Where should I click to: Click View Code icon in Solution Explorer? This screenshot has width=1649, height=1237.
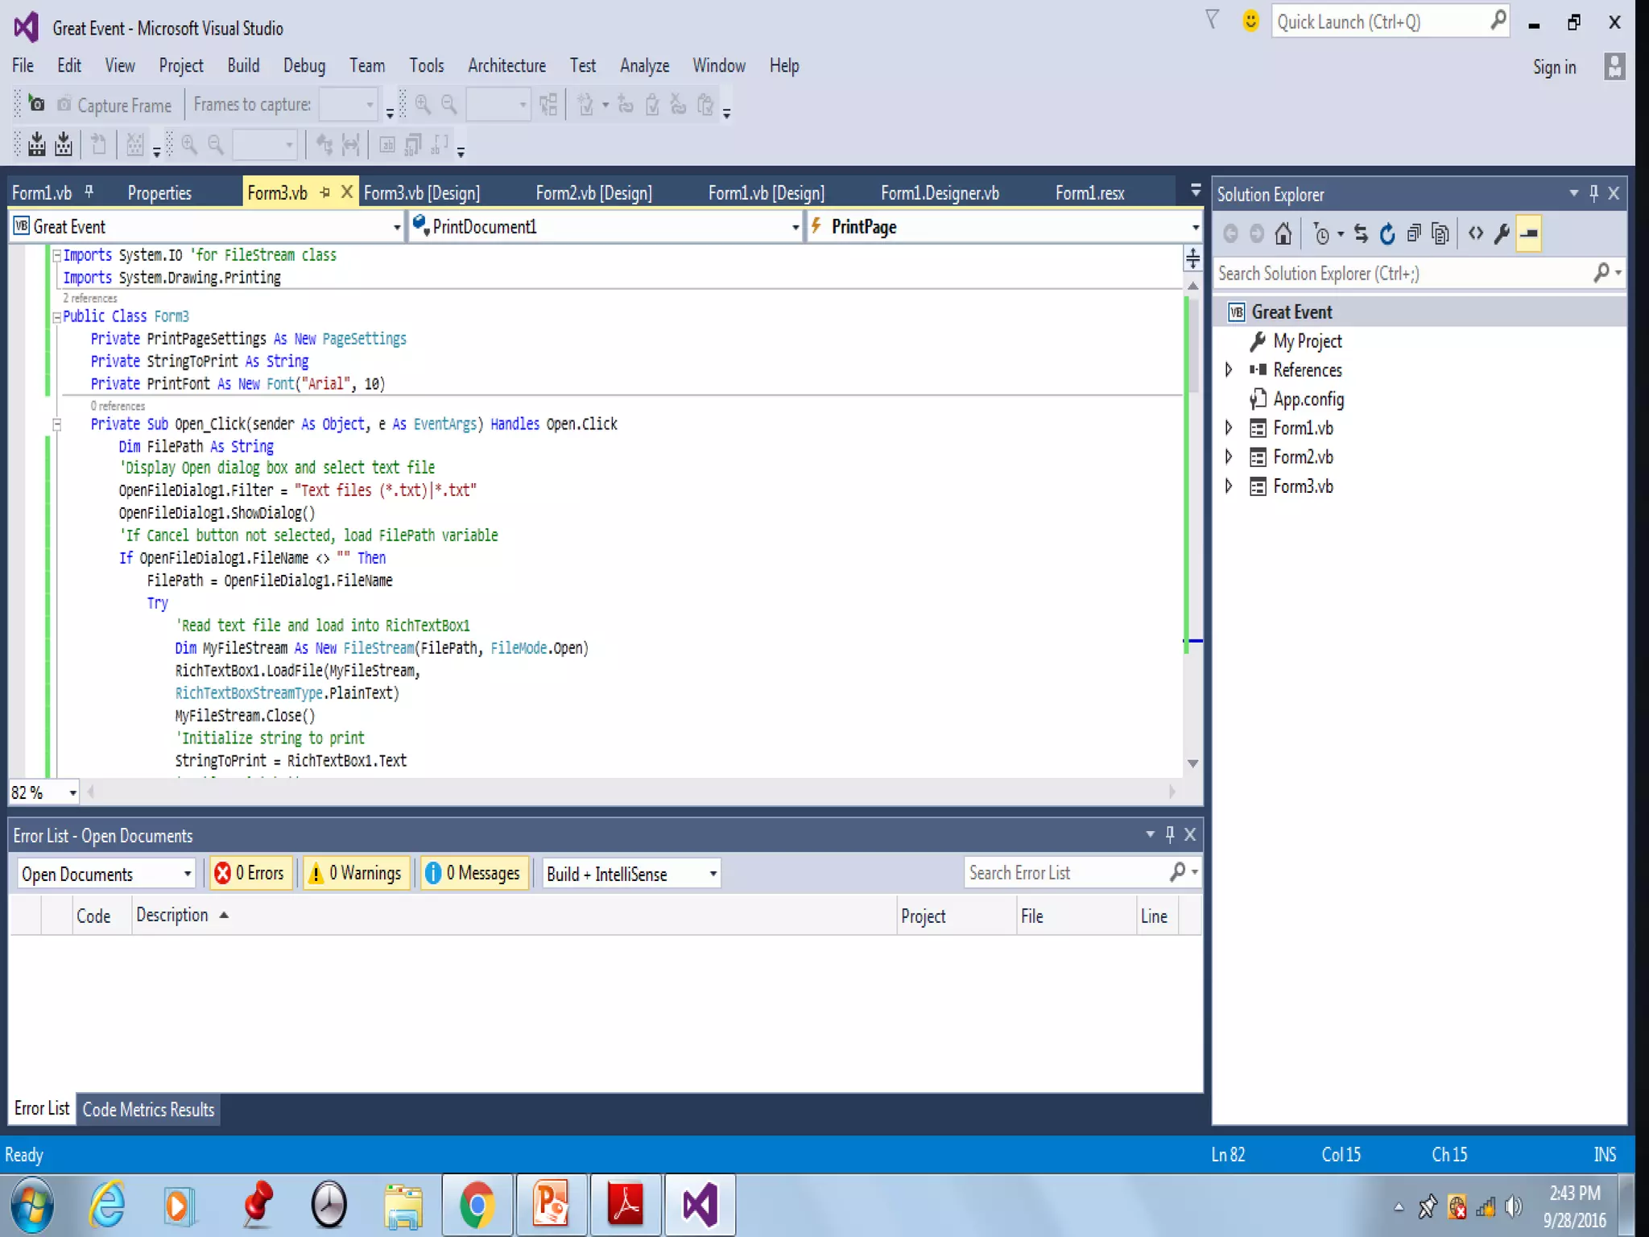click(1475, 234)
